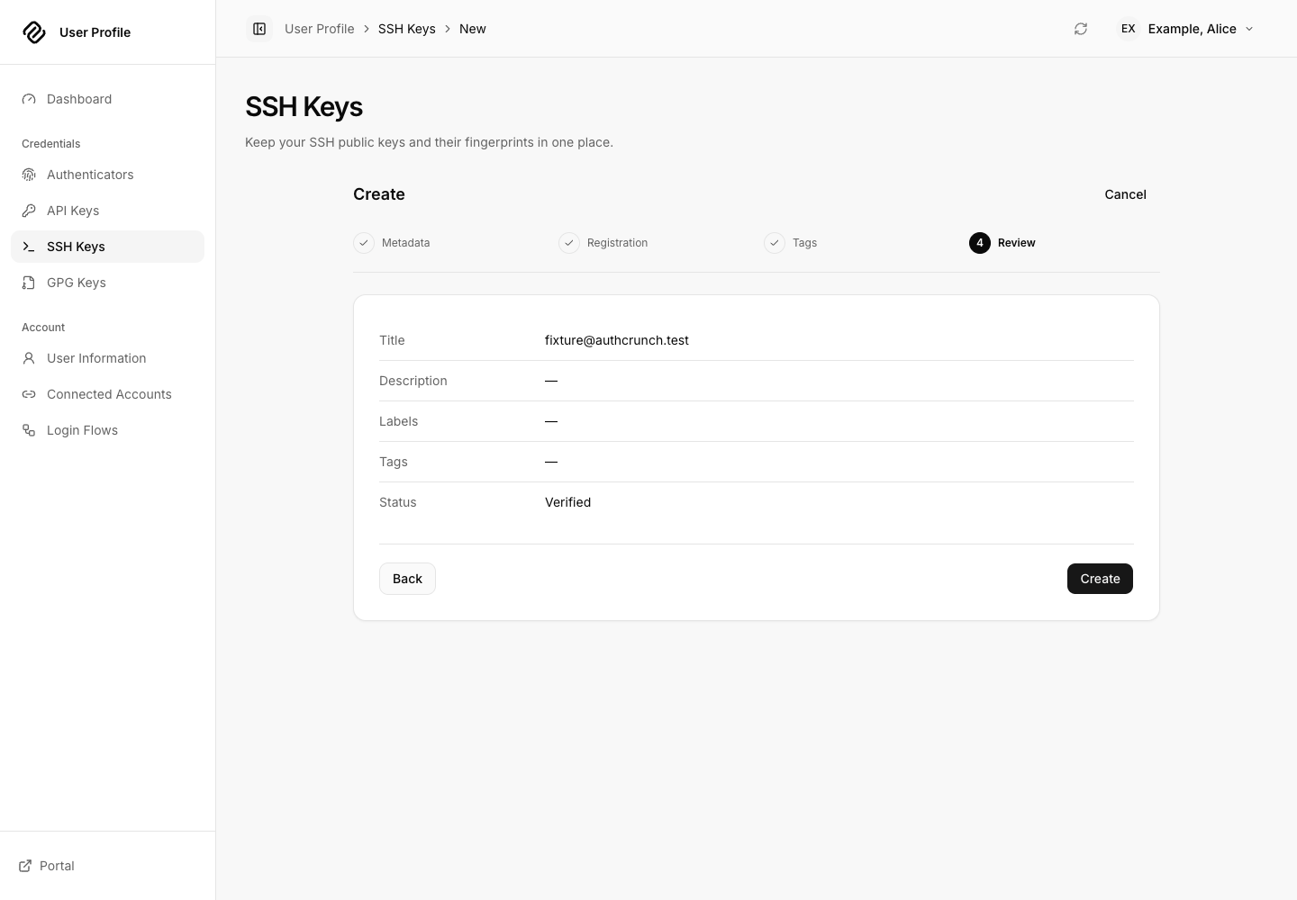Viewport: 1297px width, 900px height.
Task: Click the EX avatar badge
Action: tap(1128, 29)
